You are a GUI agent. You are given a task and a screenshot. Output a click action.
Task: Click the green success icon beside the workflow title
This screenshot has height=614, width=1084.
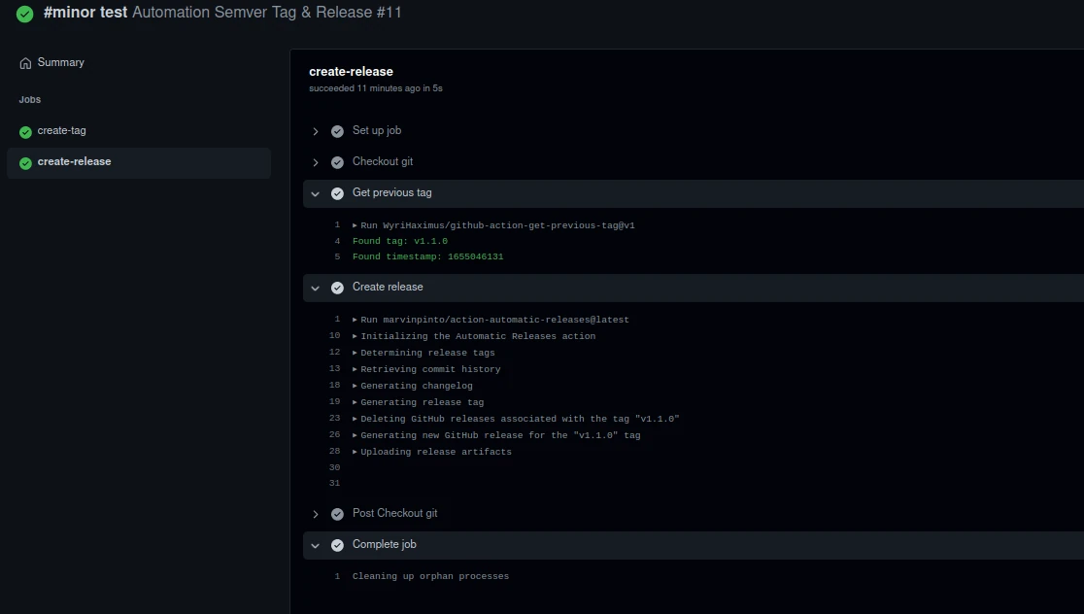click(24, 13)
